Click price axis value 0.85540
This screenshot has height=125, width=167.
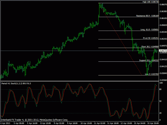point(163,32)
